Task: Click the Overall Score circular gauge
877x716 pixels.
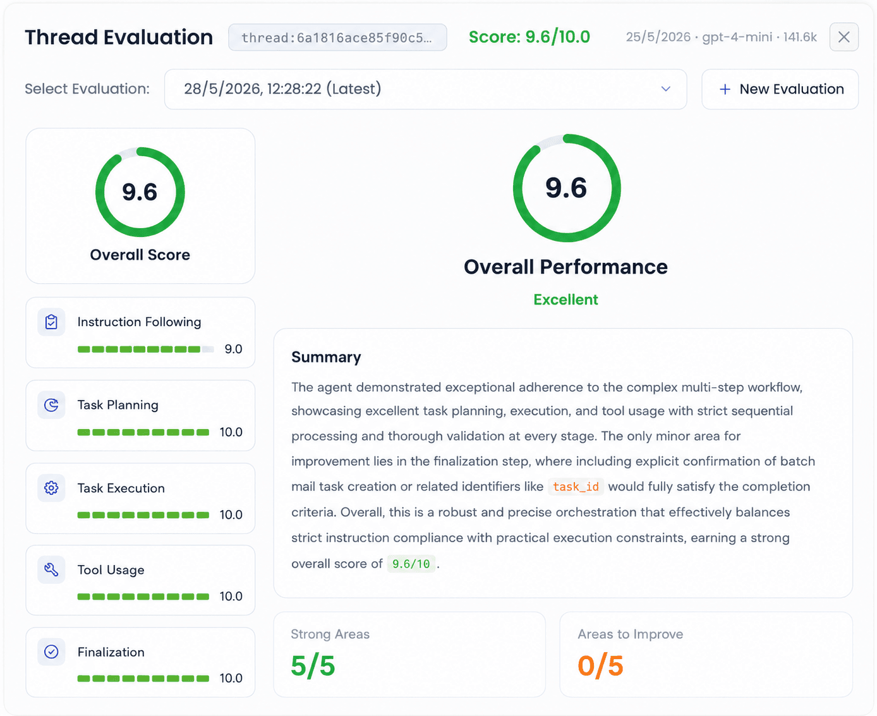Action: (x=140, y=192)
